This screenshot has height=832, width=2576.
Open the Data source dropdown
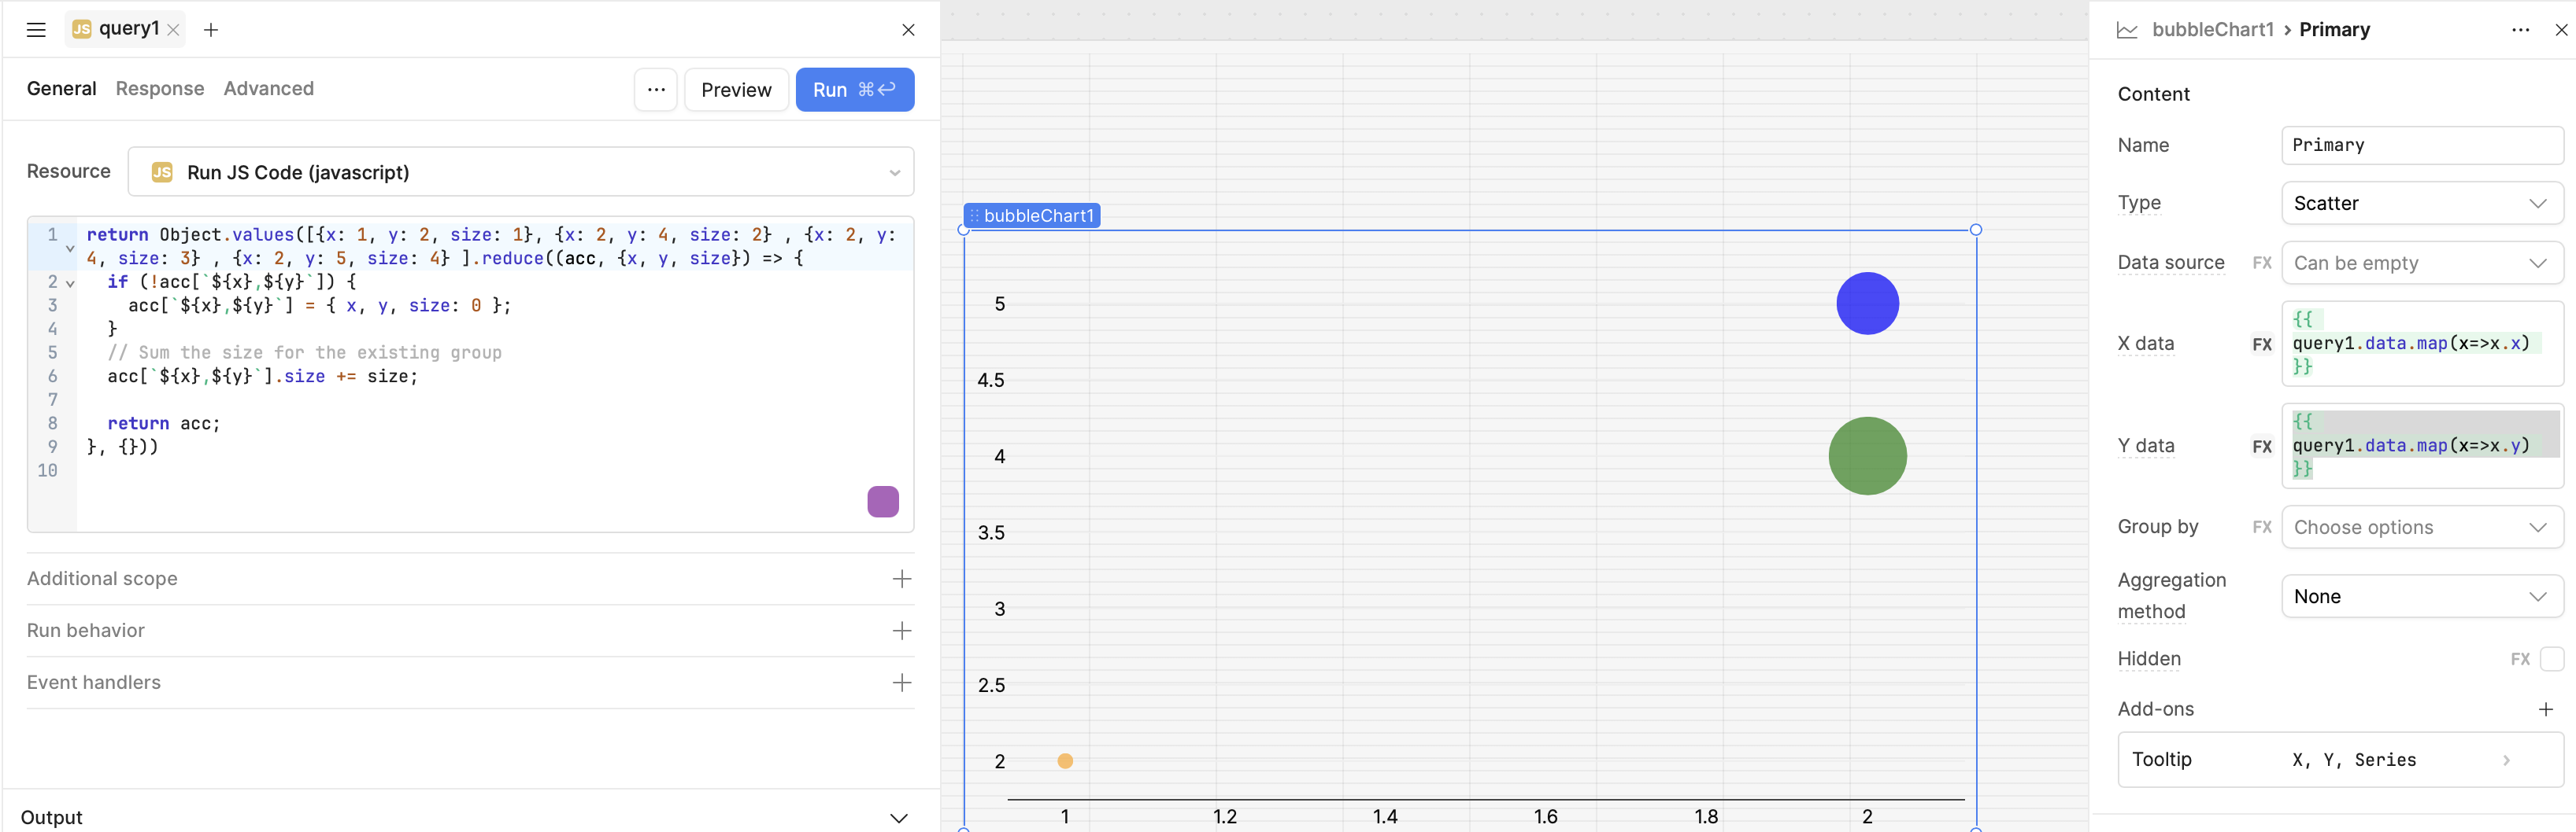click(x=2422, y=263)
